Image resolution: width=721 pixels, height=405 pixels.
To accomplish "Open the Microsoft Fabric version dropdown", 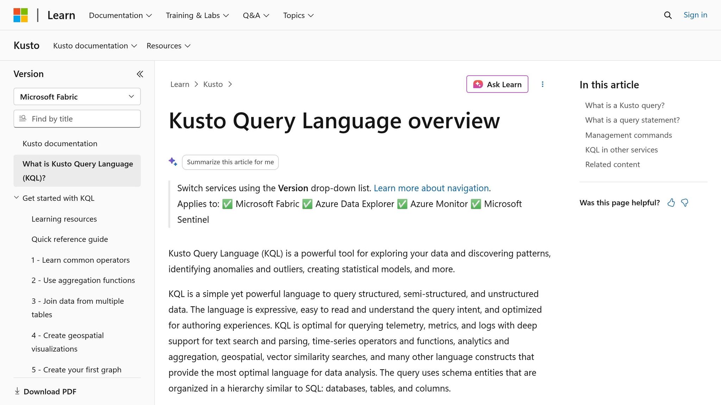I will (x=77, y=97).
